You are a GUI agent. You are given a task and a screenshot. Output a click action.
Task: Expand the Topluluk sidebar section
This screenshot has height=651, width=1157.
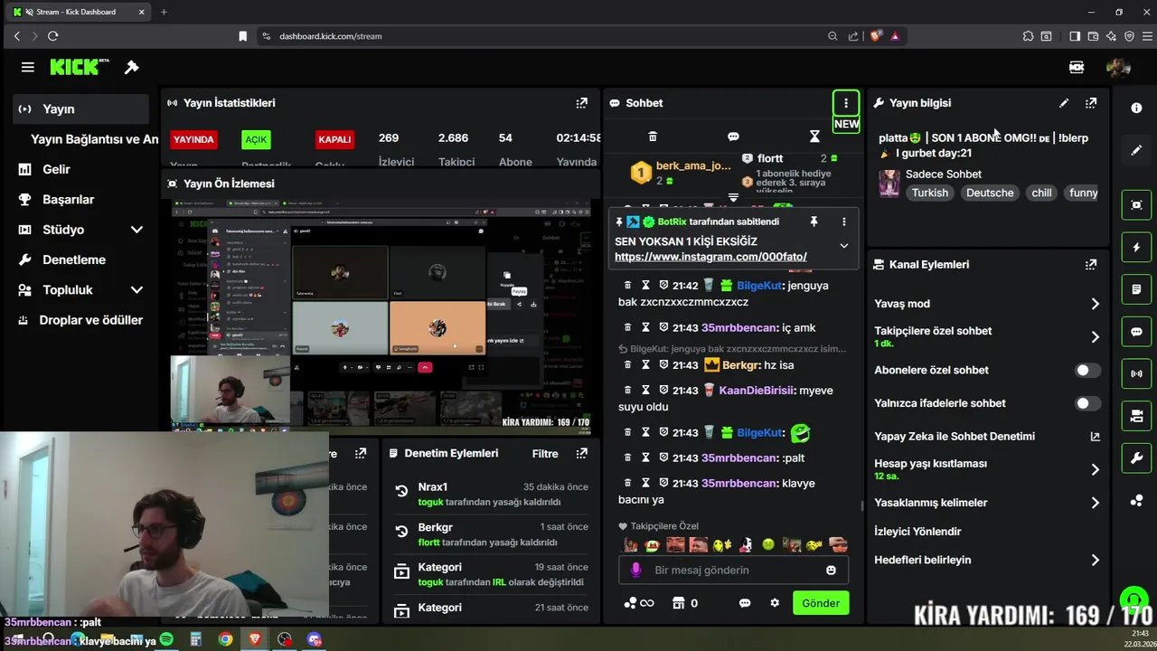tap(136, 290)
